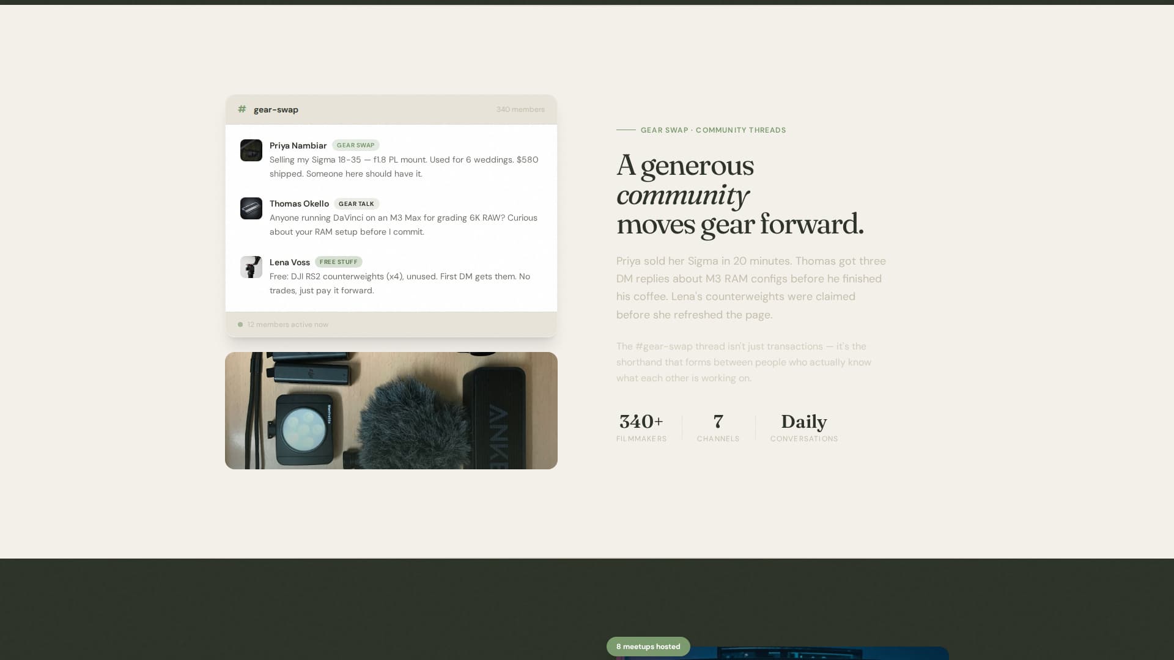Select the FREE STUFF tag badge

(339, 262)
